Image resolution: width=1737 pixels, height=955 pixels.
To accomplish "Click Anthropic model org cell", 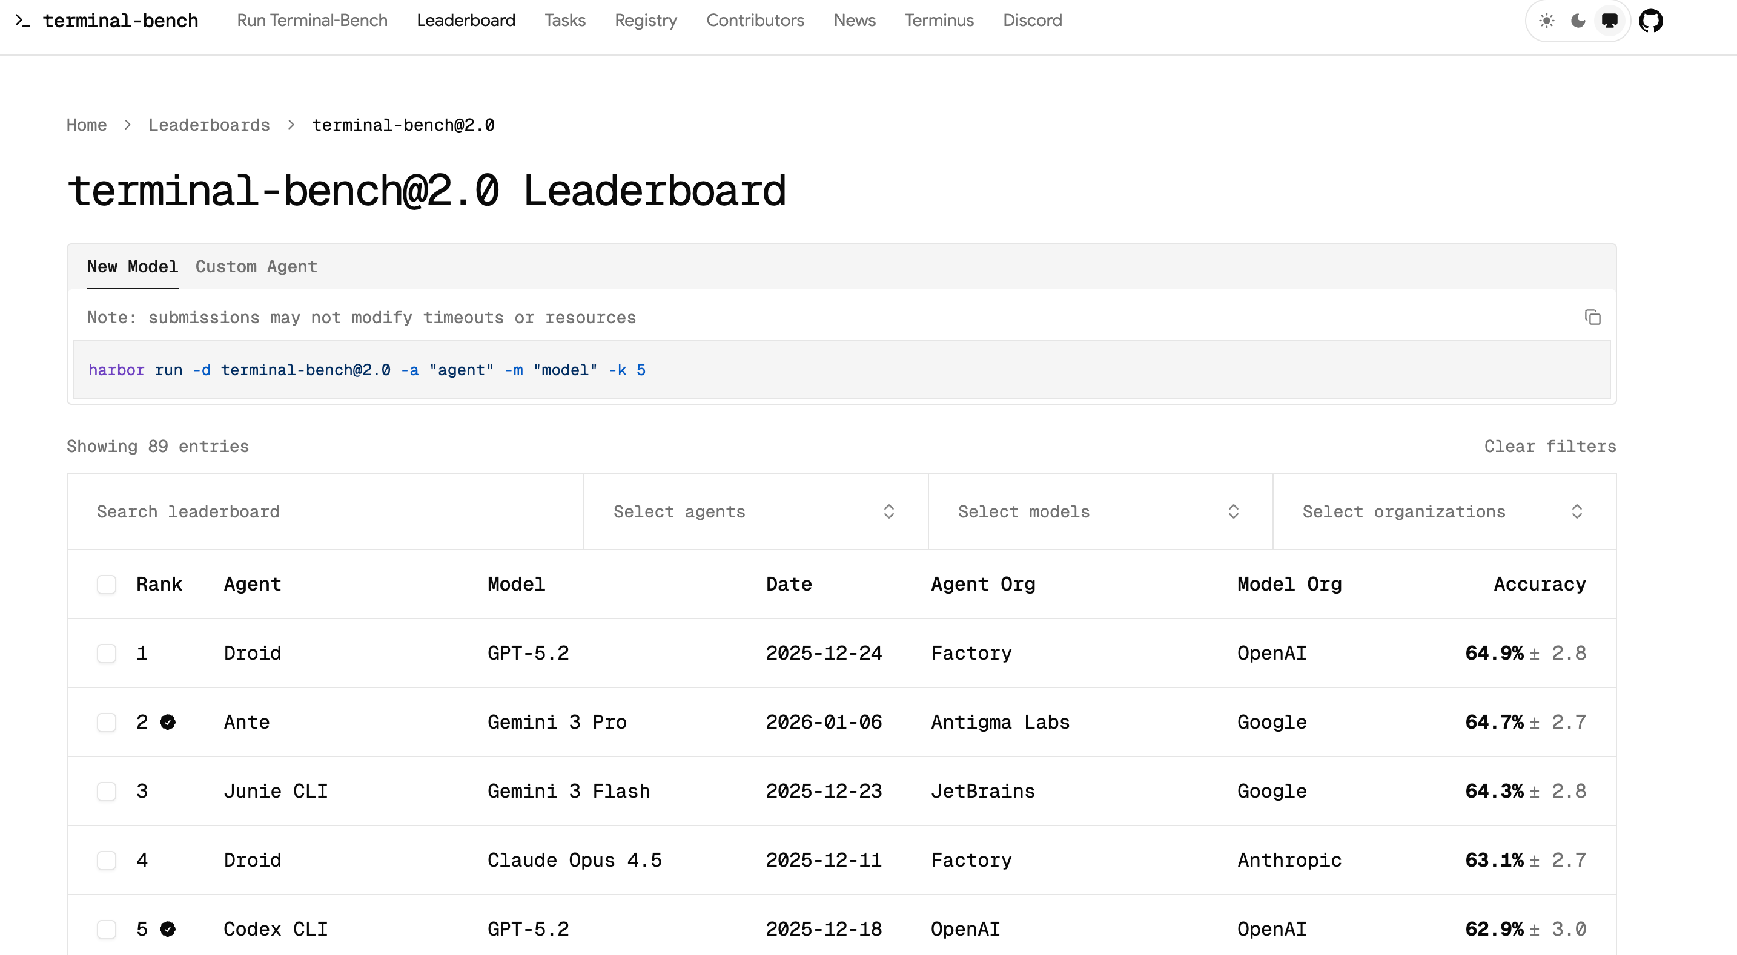I will pyautogui.click(x=1289, y=860).
